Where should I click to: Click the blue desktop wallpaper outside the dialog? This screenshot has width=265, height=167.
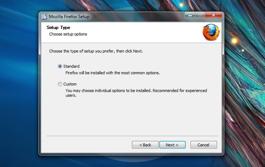click(x=19, y=84)
